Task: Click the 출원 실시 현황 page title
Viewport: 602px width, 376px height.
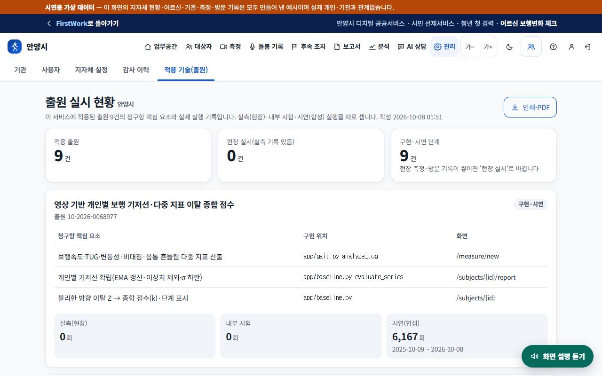Action: click(80, 102)
